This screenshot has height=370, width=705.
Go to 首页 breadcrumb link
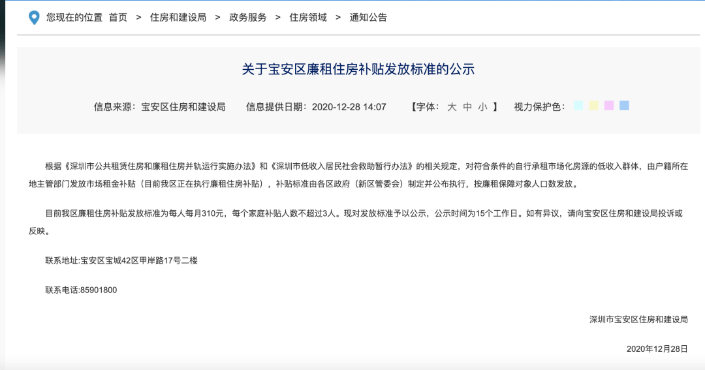point(118,18)
